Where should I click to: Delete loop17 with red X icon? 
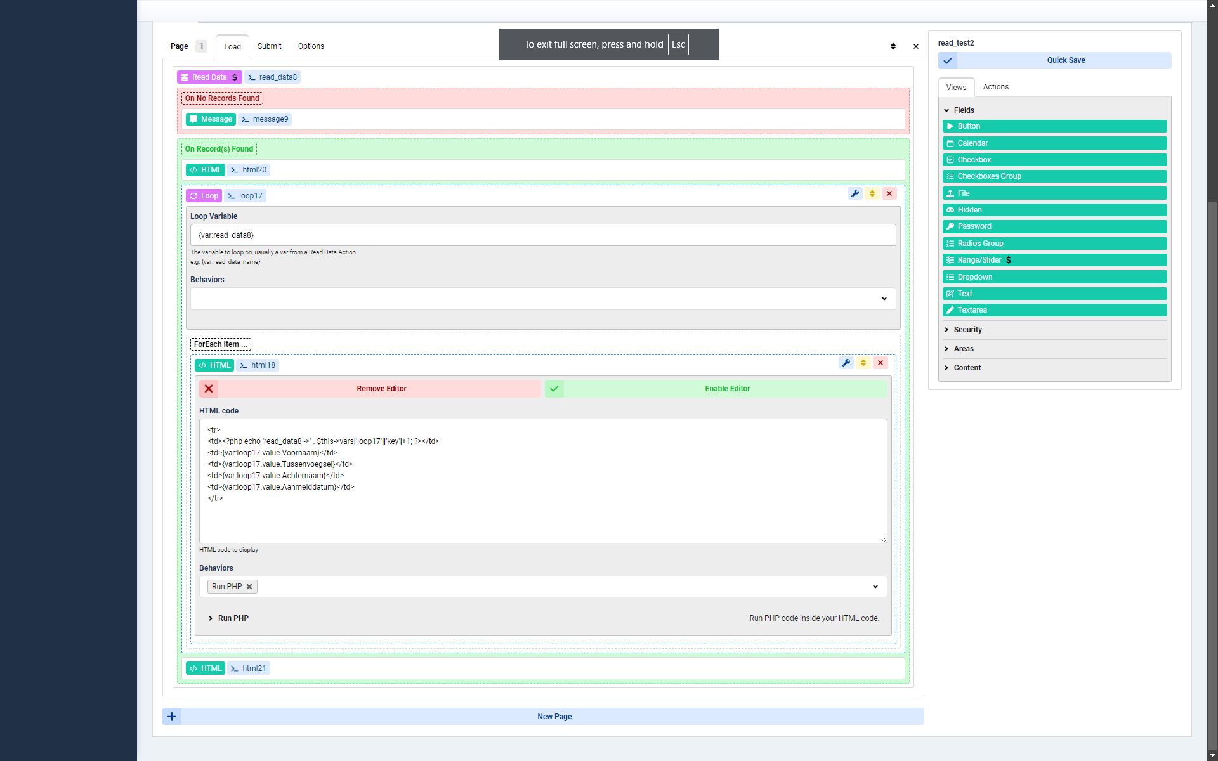(889, 194)
